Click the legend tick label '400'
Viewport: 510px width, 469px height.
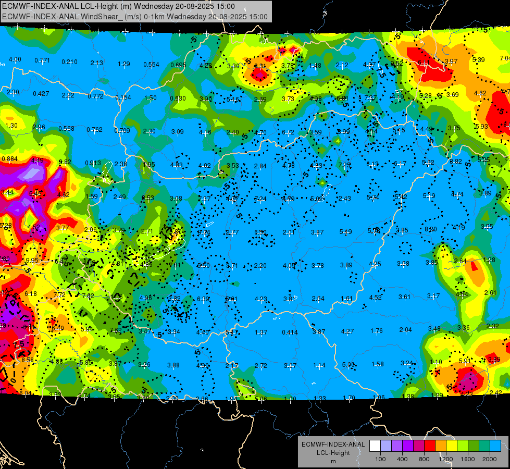coord(402,459)
